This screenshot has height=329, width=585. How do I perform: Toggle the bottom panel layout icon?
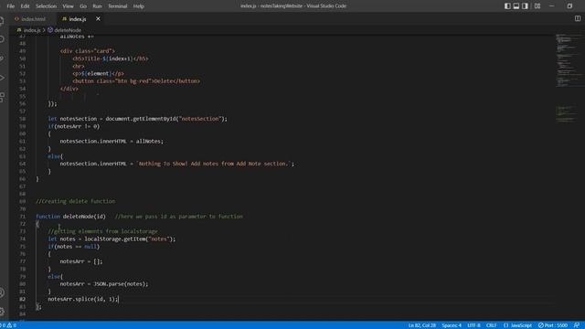coord(516,6)
